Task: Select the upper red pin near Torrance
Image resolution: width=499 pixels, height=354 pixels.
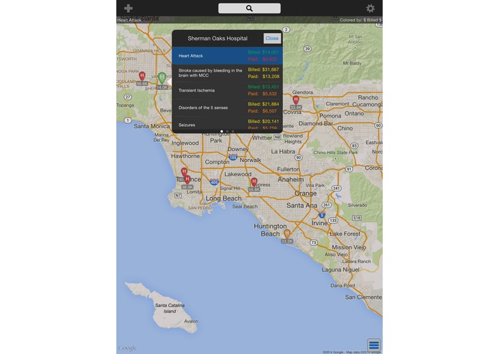Action: tap(184, 172)
